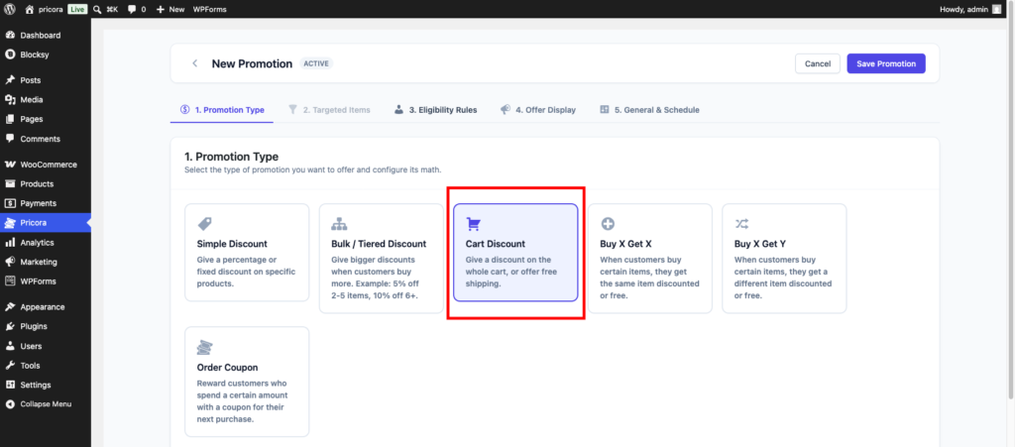1015x447 pixels.
Task: Switch to 1. Promotion Type tab
Action: click(x=222, y=110)
